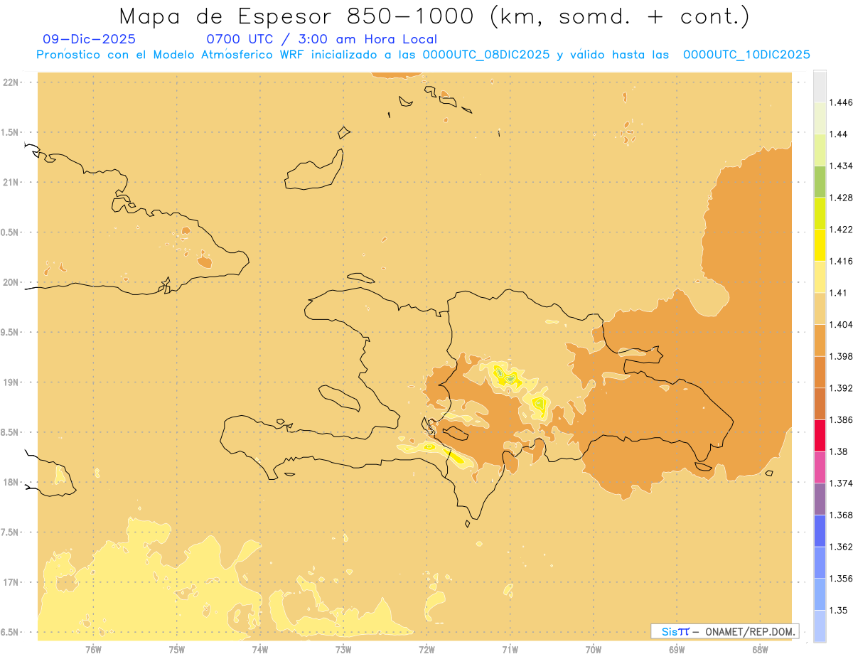Viewport: 853px width, 659px height.
Task: Click the colorbar label '1.356'
Action: (842, 579)
